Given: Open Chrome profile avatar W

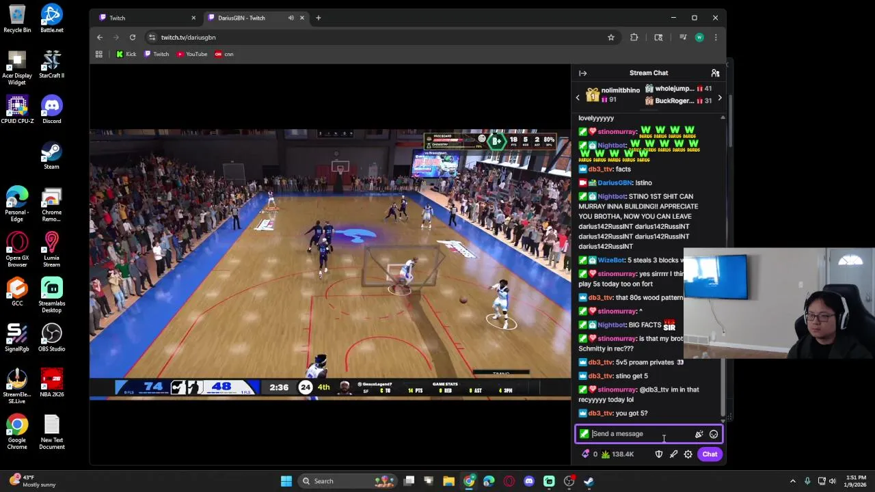Looking at the screenshot, I should pos(699,38).
